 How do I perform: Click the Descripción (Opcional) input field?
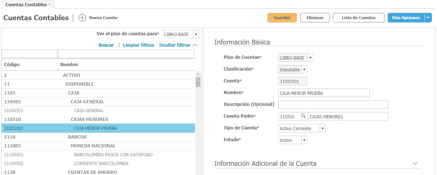click(333, 105)
